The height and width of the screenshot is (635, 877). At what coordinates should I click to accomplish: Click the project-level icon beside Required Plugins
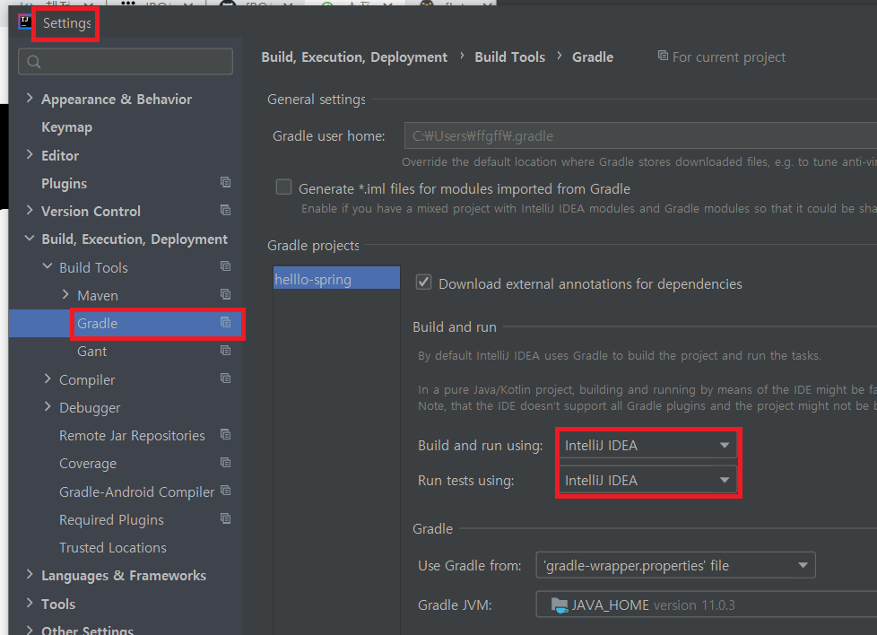[x=225, y=518]
